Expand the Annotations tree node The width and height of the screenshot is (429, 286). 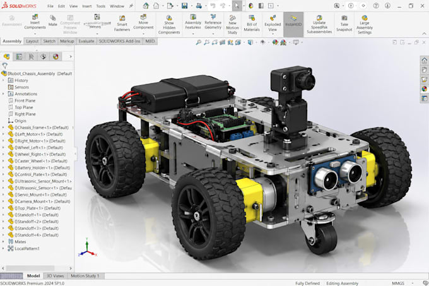pyautogui.click(x=3, y=94)
